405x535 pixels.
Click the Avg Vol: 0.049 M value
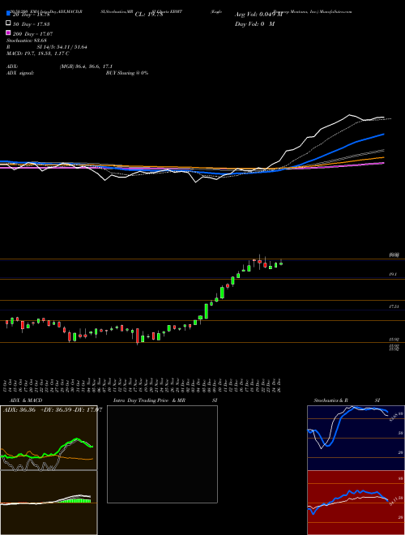click(x=258, y=15)
